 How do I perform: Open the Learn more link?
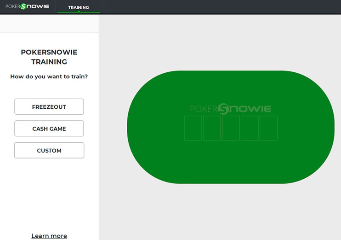(49, 236)
